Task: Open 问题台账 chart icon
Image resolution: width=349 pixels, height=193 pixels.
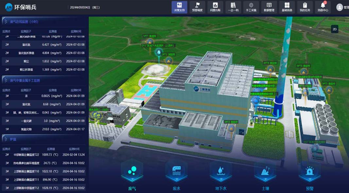Action: [215, 7]
